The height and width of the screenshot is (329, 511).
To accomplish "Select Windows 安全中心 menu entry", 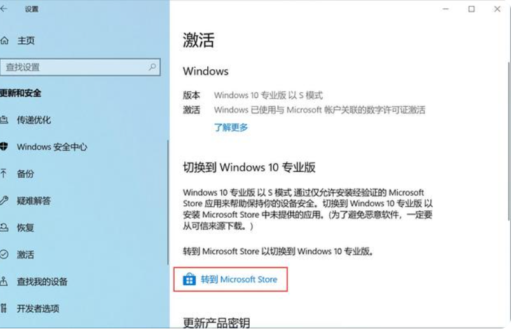I will point(52,147).
